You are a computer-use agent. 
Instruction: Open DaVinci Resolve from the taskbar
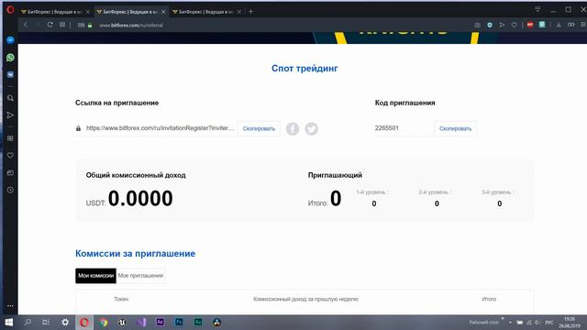click(x=216, y=322)
